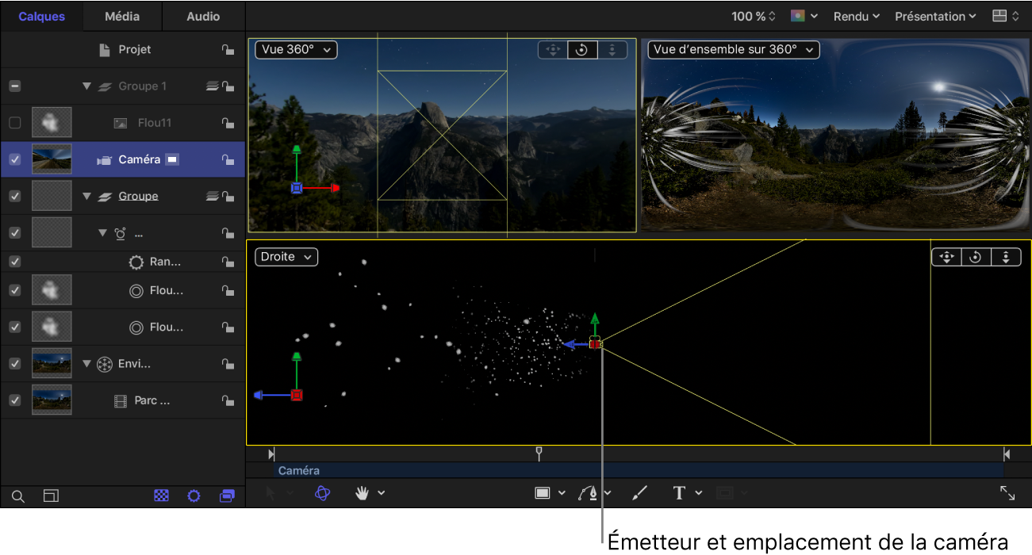Viewport: 1032px width, 555px height.
Task: Switch to the Calques tab
Action: point(41,16)
